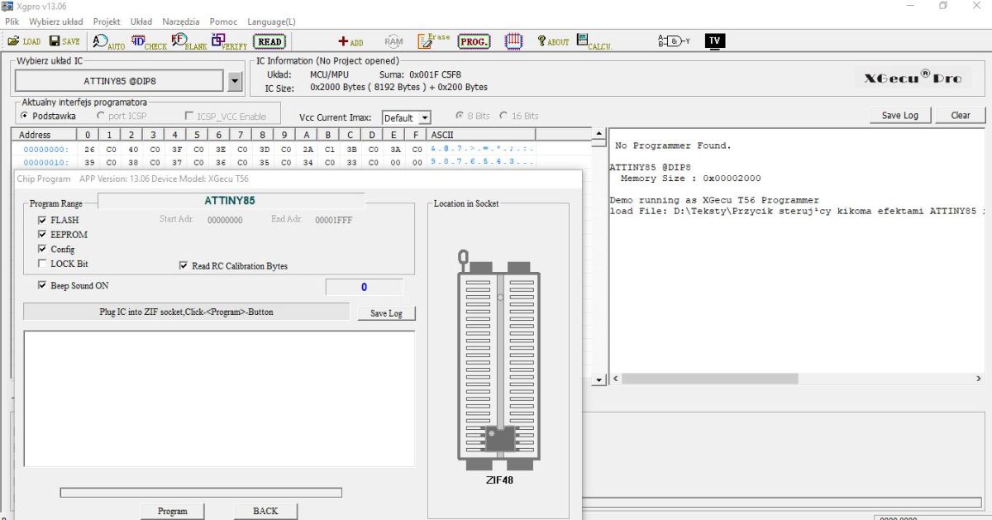The width and height of the screenshot is (992, 520).
Task: Click the Address column header
Action: click(x=44, y=135)
